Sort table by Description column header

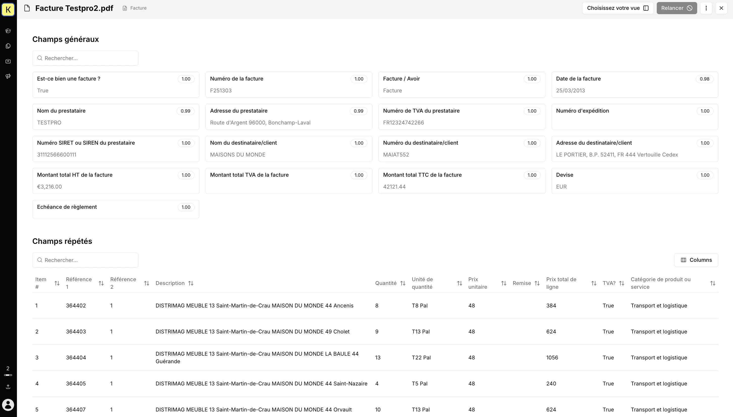(x=191, y=283)
